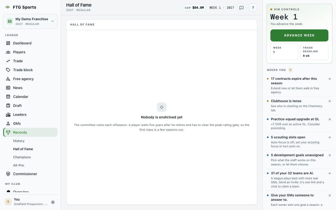Screen dimensions: 336x210
Task: Open the You profile avatar
Action: [x=8, y=202]
